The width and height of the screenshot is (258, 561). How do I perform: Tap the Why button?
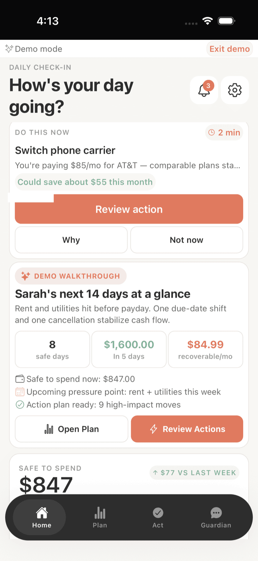[x=71, y=240]
